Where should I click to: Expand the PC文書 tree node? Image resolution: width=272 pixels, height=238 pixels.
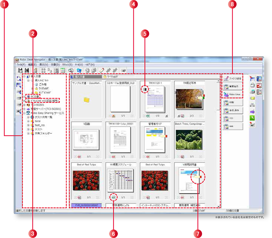(x=24, y=97)
